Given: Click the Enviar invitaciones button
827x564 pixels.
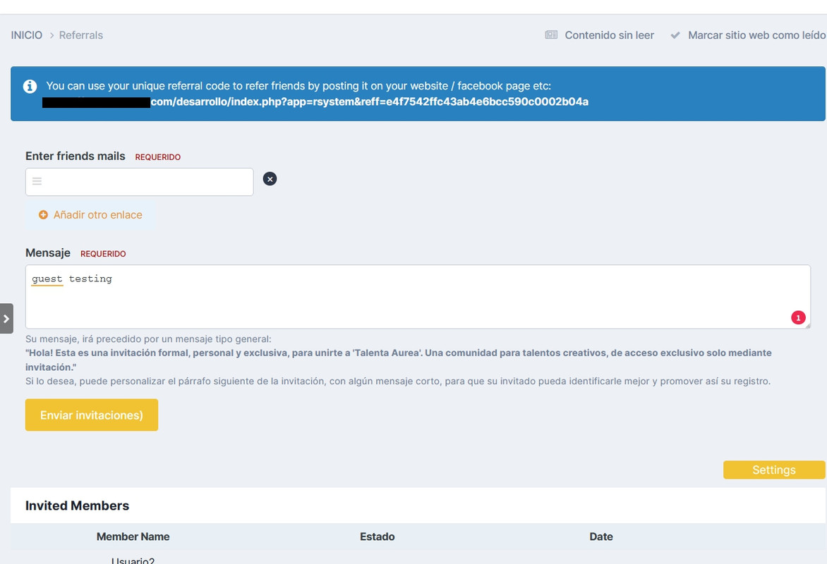Looking at the screenshot, I should (x=92, y=415).
